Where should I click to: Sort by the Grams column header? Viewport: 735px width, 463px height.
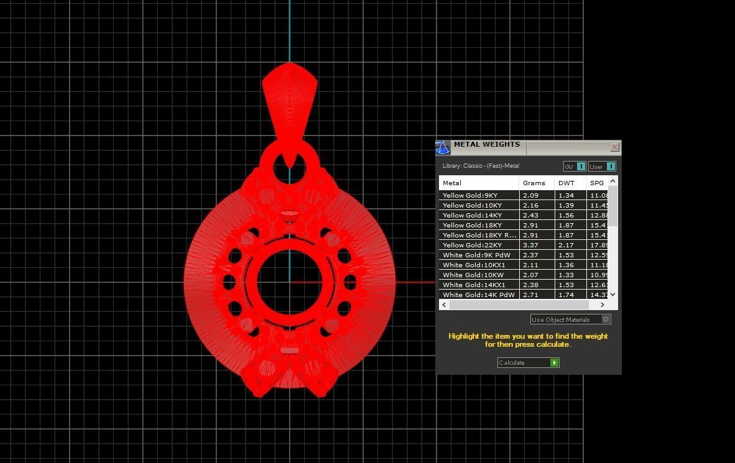pyautogui.click(x=536, y=183)
